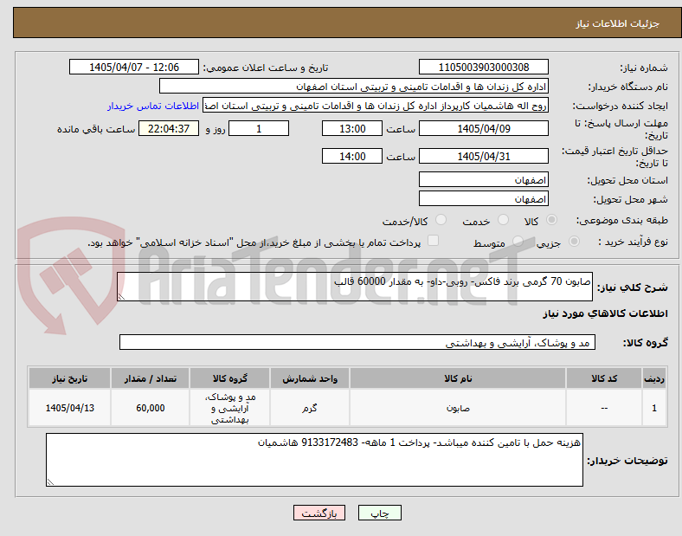Click the response deadline date 1405/04/09 field
Image resolution: width=682 pixels, height=536 pixels.
click(484, 128)
